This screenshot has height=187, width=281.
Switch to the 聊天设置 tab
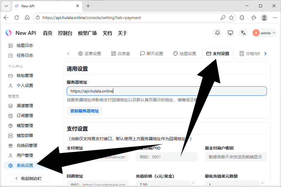click(x=152, y=54)
